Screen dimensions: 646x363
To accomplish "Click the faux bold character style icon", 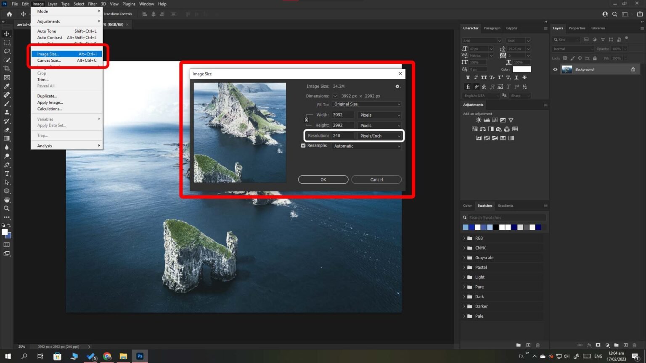I will point(468,77).
